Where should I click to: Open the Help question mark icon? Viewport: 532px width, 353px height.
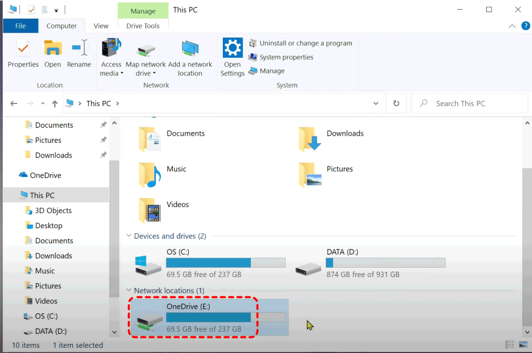pyautogui.click(x=526, y=26)
